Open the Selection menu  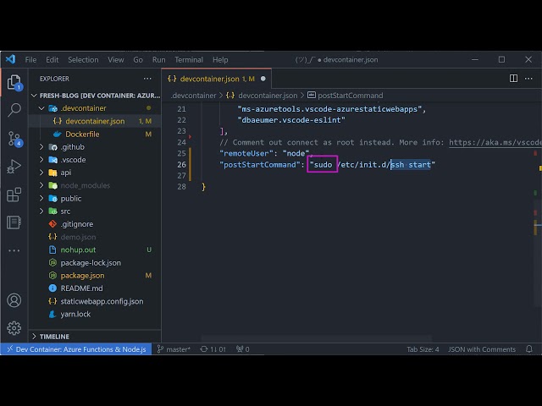[x=83, y=60]
